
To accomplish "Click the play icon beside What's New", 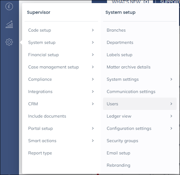I will (x=146, y=2).
